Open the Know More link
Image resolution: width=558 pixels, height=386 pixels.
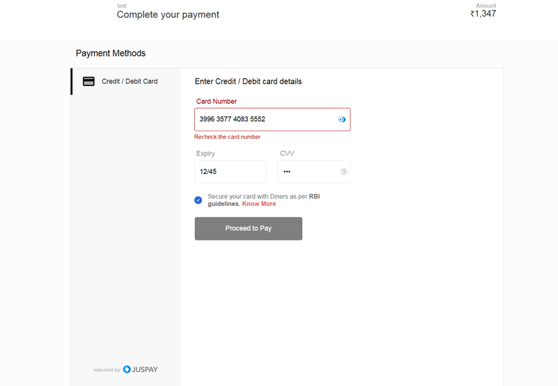click(x=259, y=204)
